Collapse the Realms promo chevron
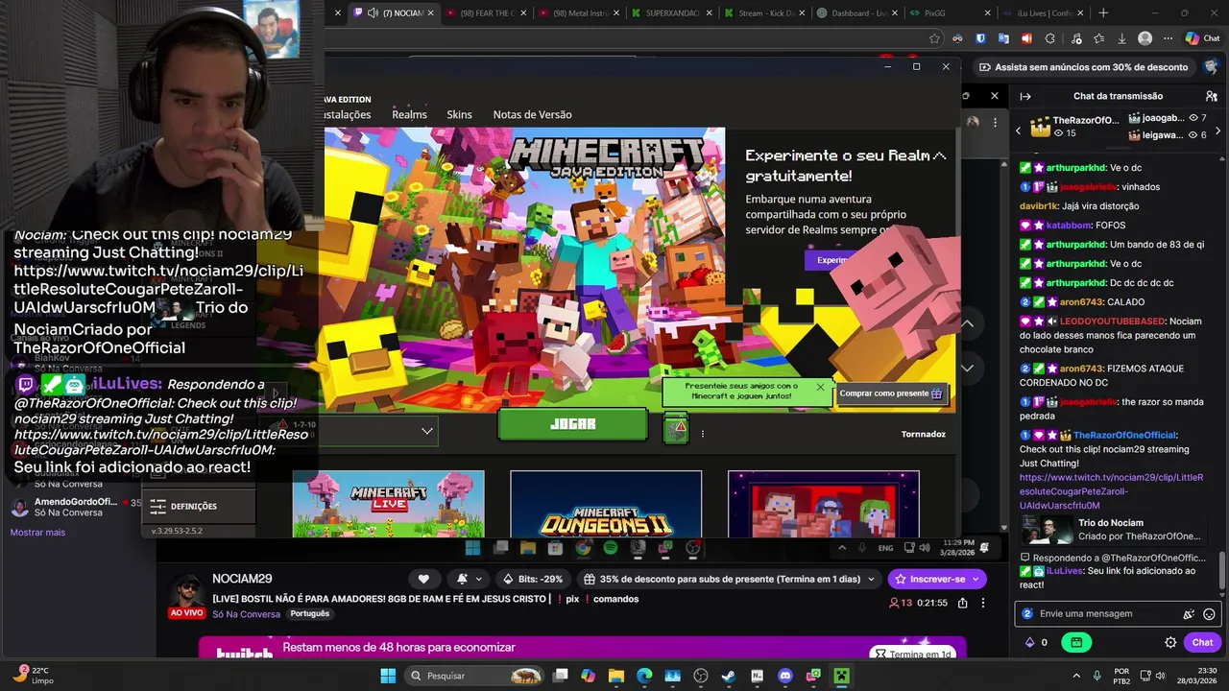Image resolution: width=1229 pixels, height=691 pixels. (939, 155)
